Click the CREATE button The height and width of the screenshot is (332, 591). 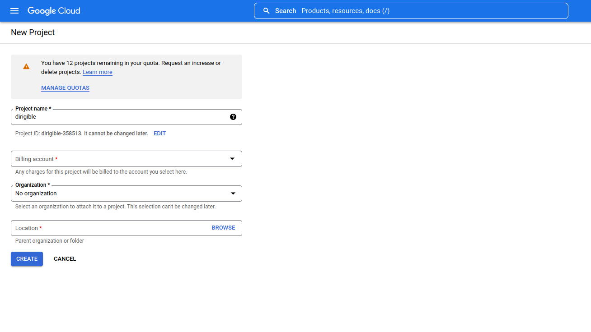[27, 259]
